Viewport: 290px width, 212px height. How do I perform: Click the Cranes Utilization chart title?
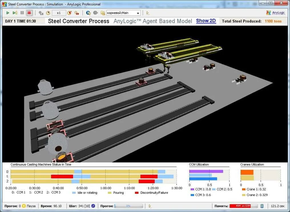pos(252,164)
